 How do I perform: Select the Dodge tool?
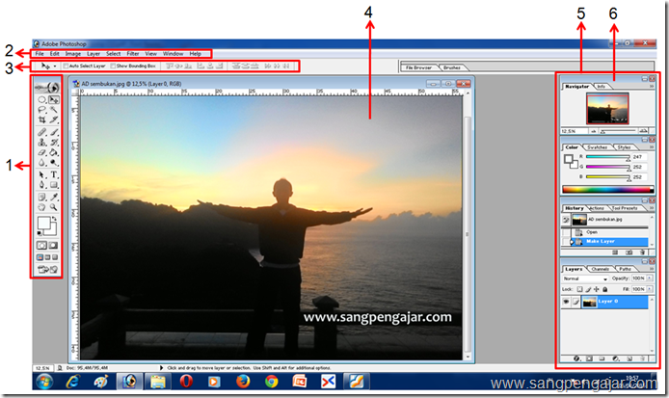[53, 163]
